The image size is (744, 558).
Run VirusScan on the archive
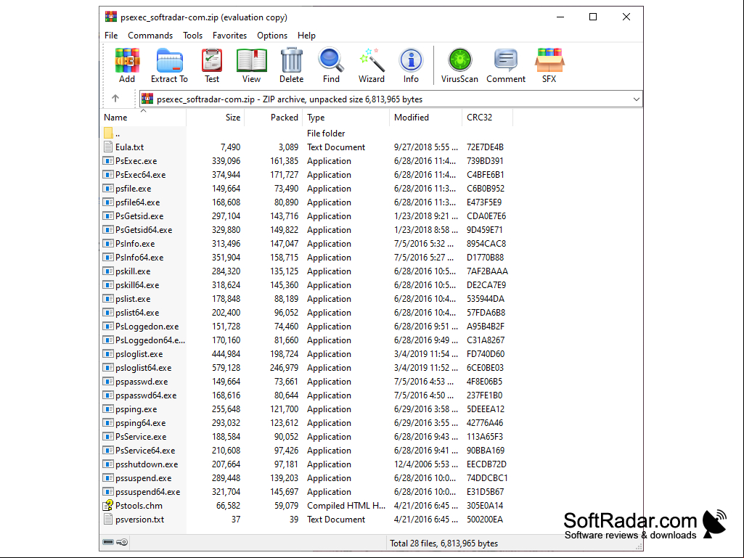459,60
